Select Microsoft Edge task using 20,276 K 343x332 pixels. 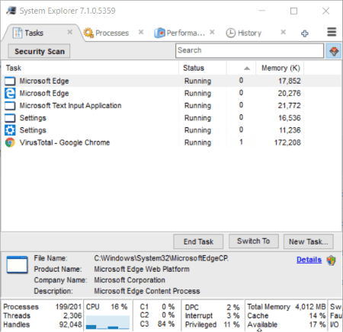(x=171, y=93)
